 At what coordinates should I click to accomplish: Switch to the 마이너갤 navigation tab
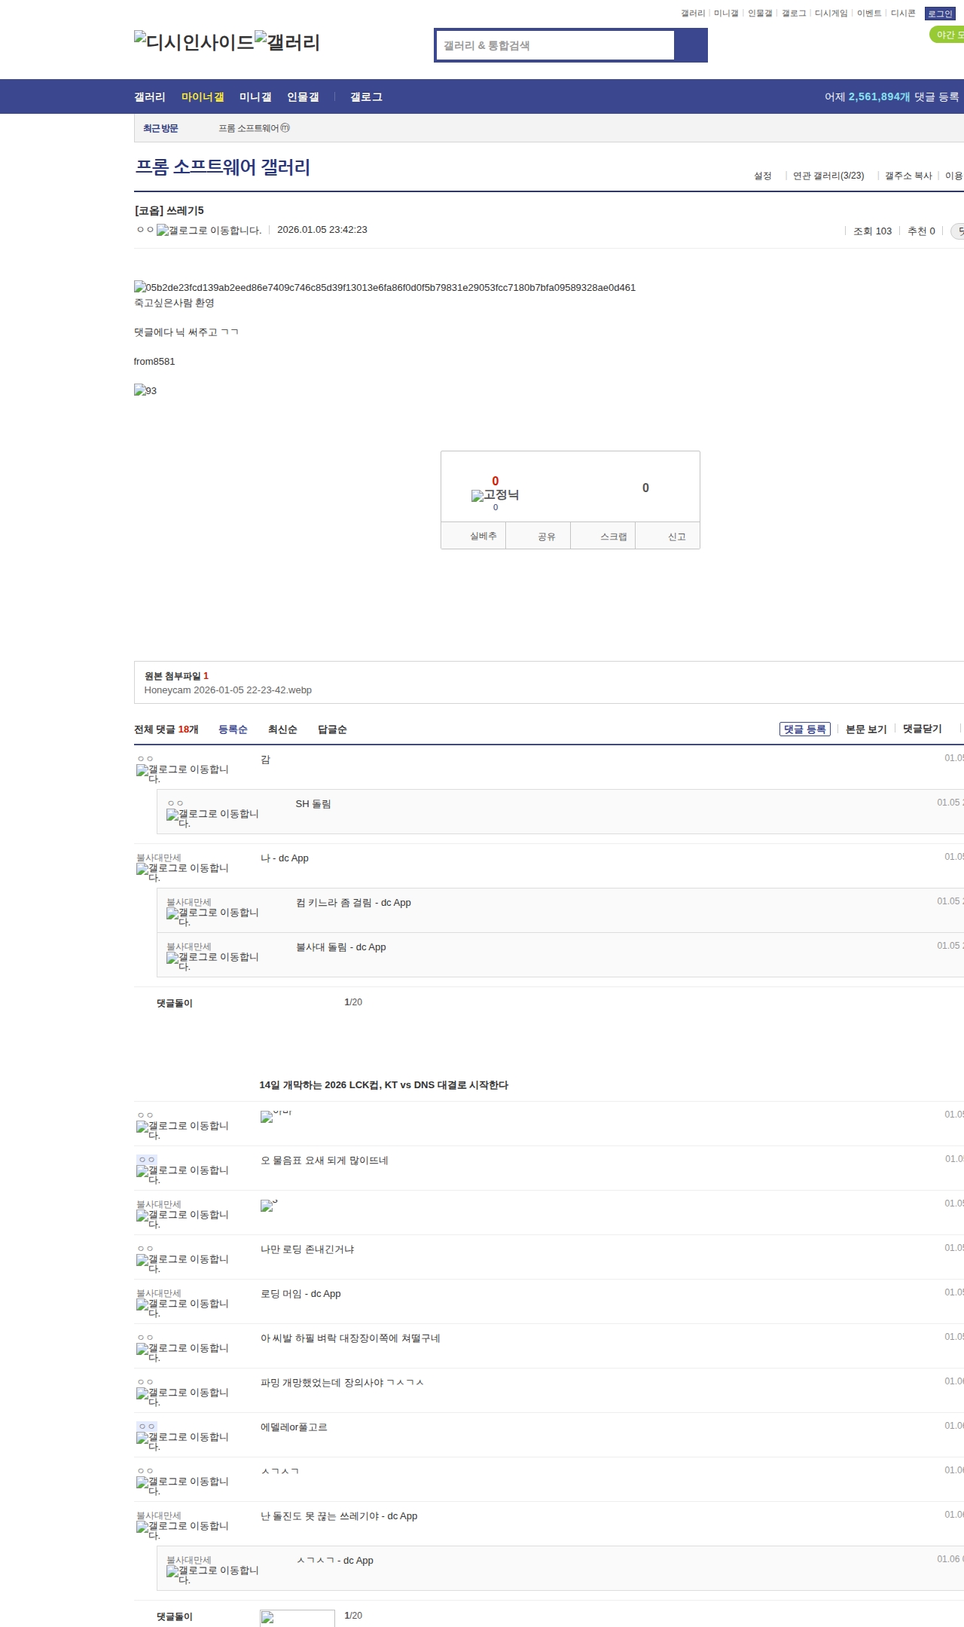point(202,96)
